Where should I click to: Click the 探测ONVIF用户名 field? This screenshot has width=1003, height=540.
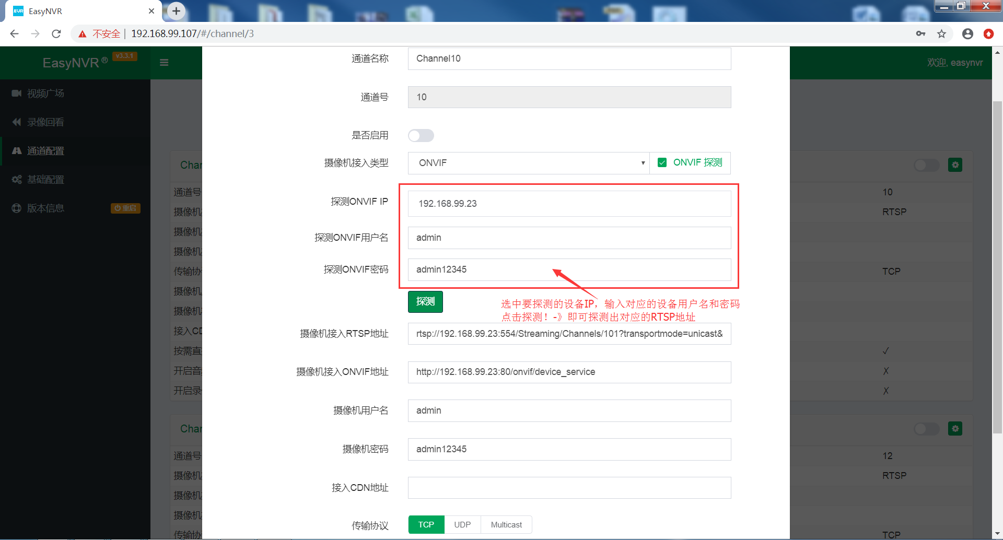pos(569,238)
